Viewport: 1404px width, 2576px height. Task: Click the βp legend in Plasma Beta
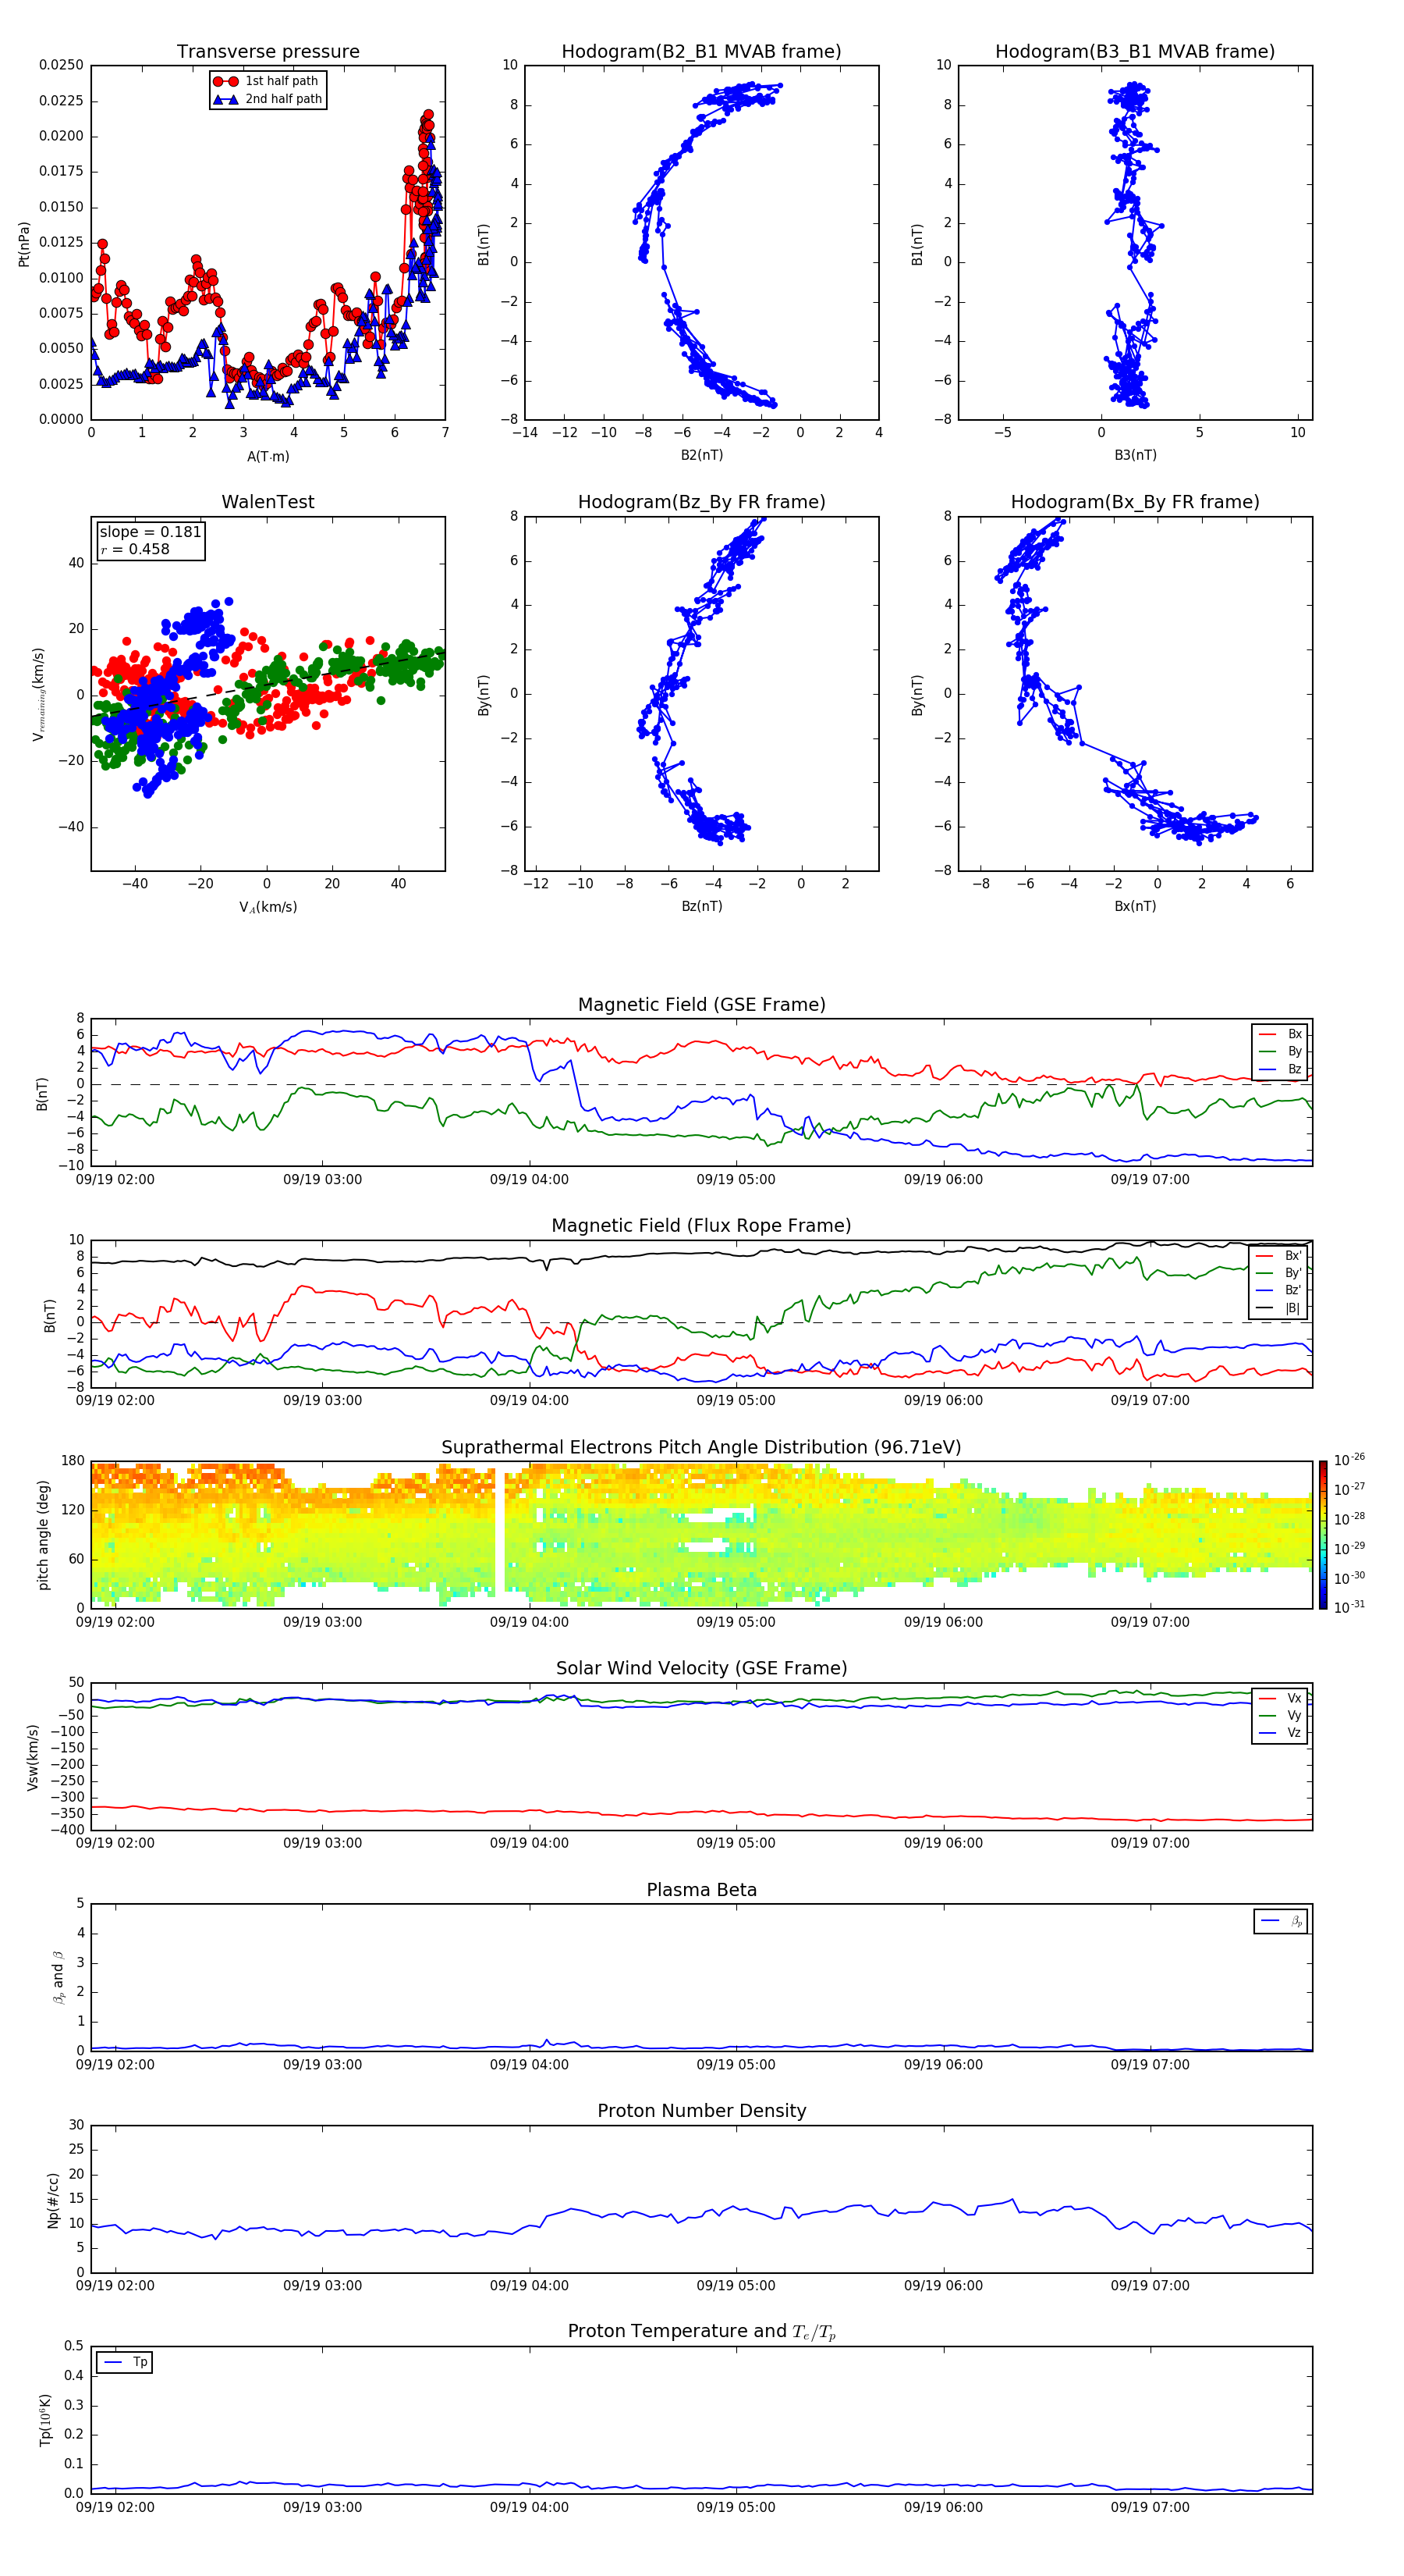point(1281,1921)
